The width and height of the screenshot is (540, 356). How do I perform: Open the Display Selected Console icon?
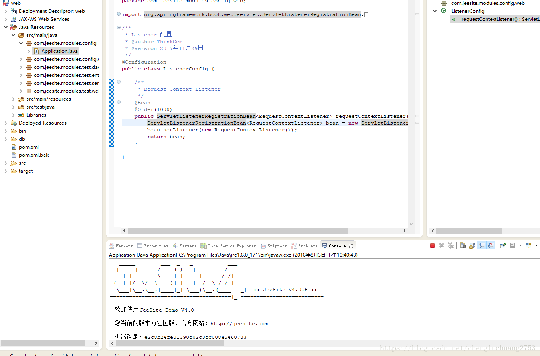[x=512, y=245]
